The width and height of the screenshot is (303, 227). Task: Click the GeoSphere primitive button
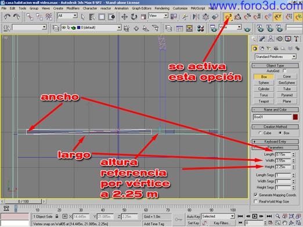(287, 83)
